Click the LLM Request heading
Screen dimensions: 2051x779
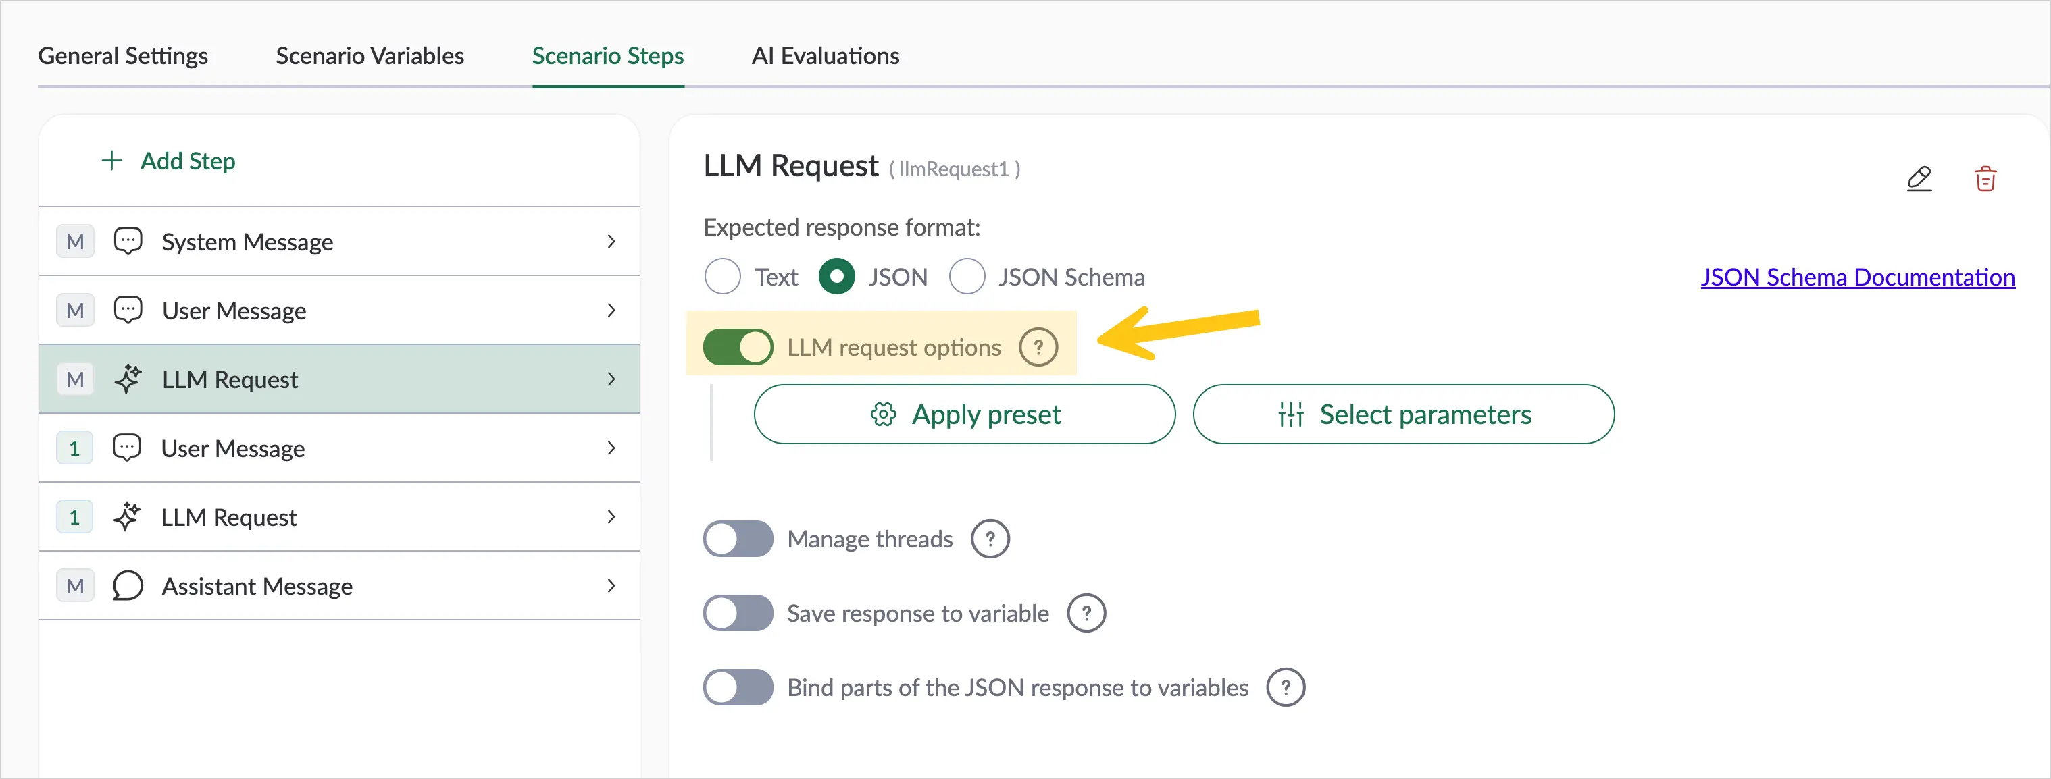click(x=790, y=165)
